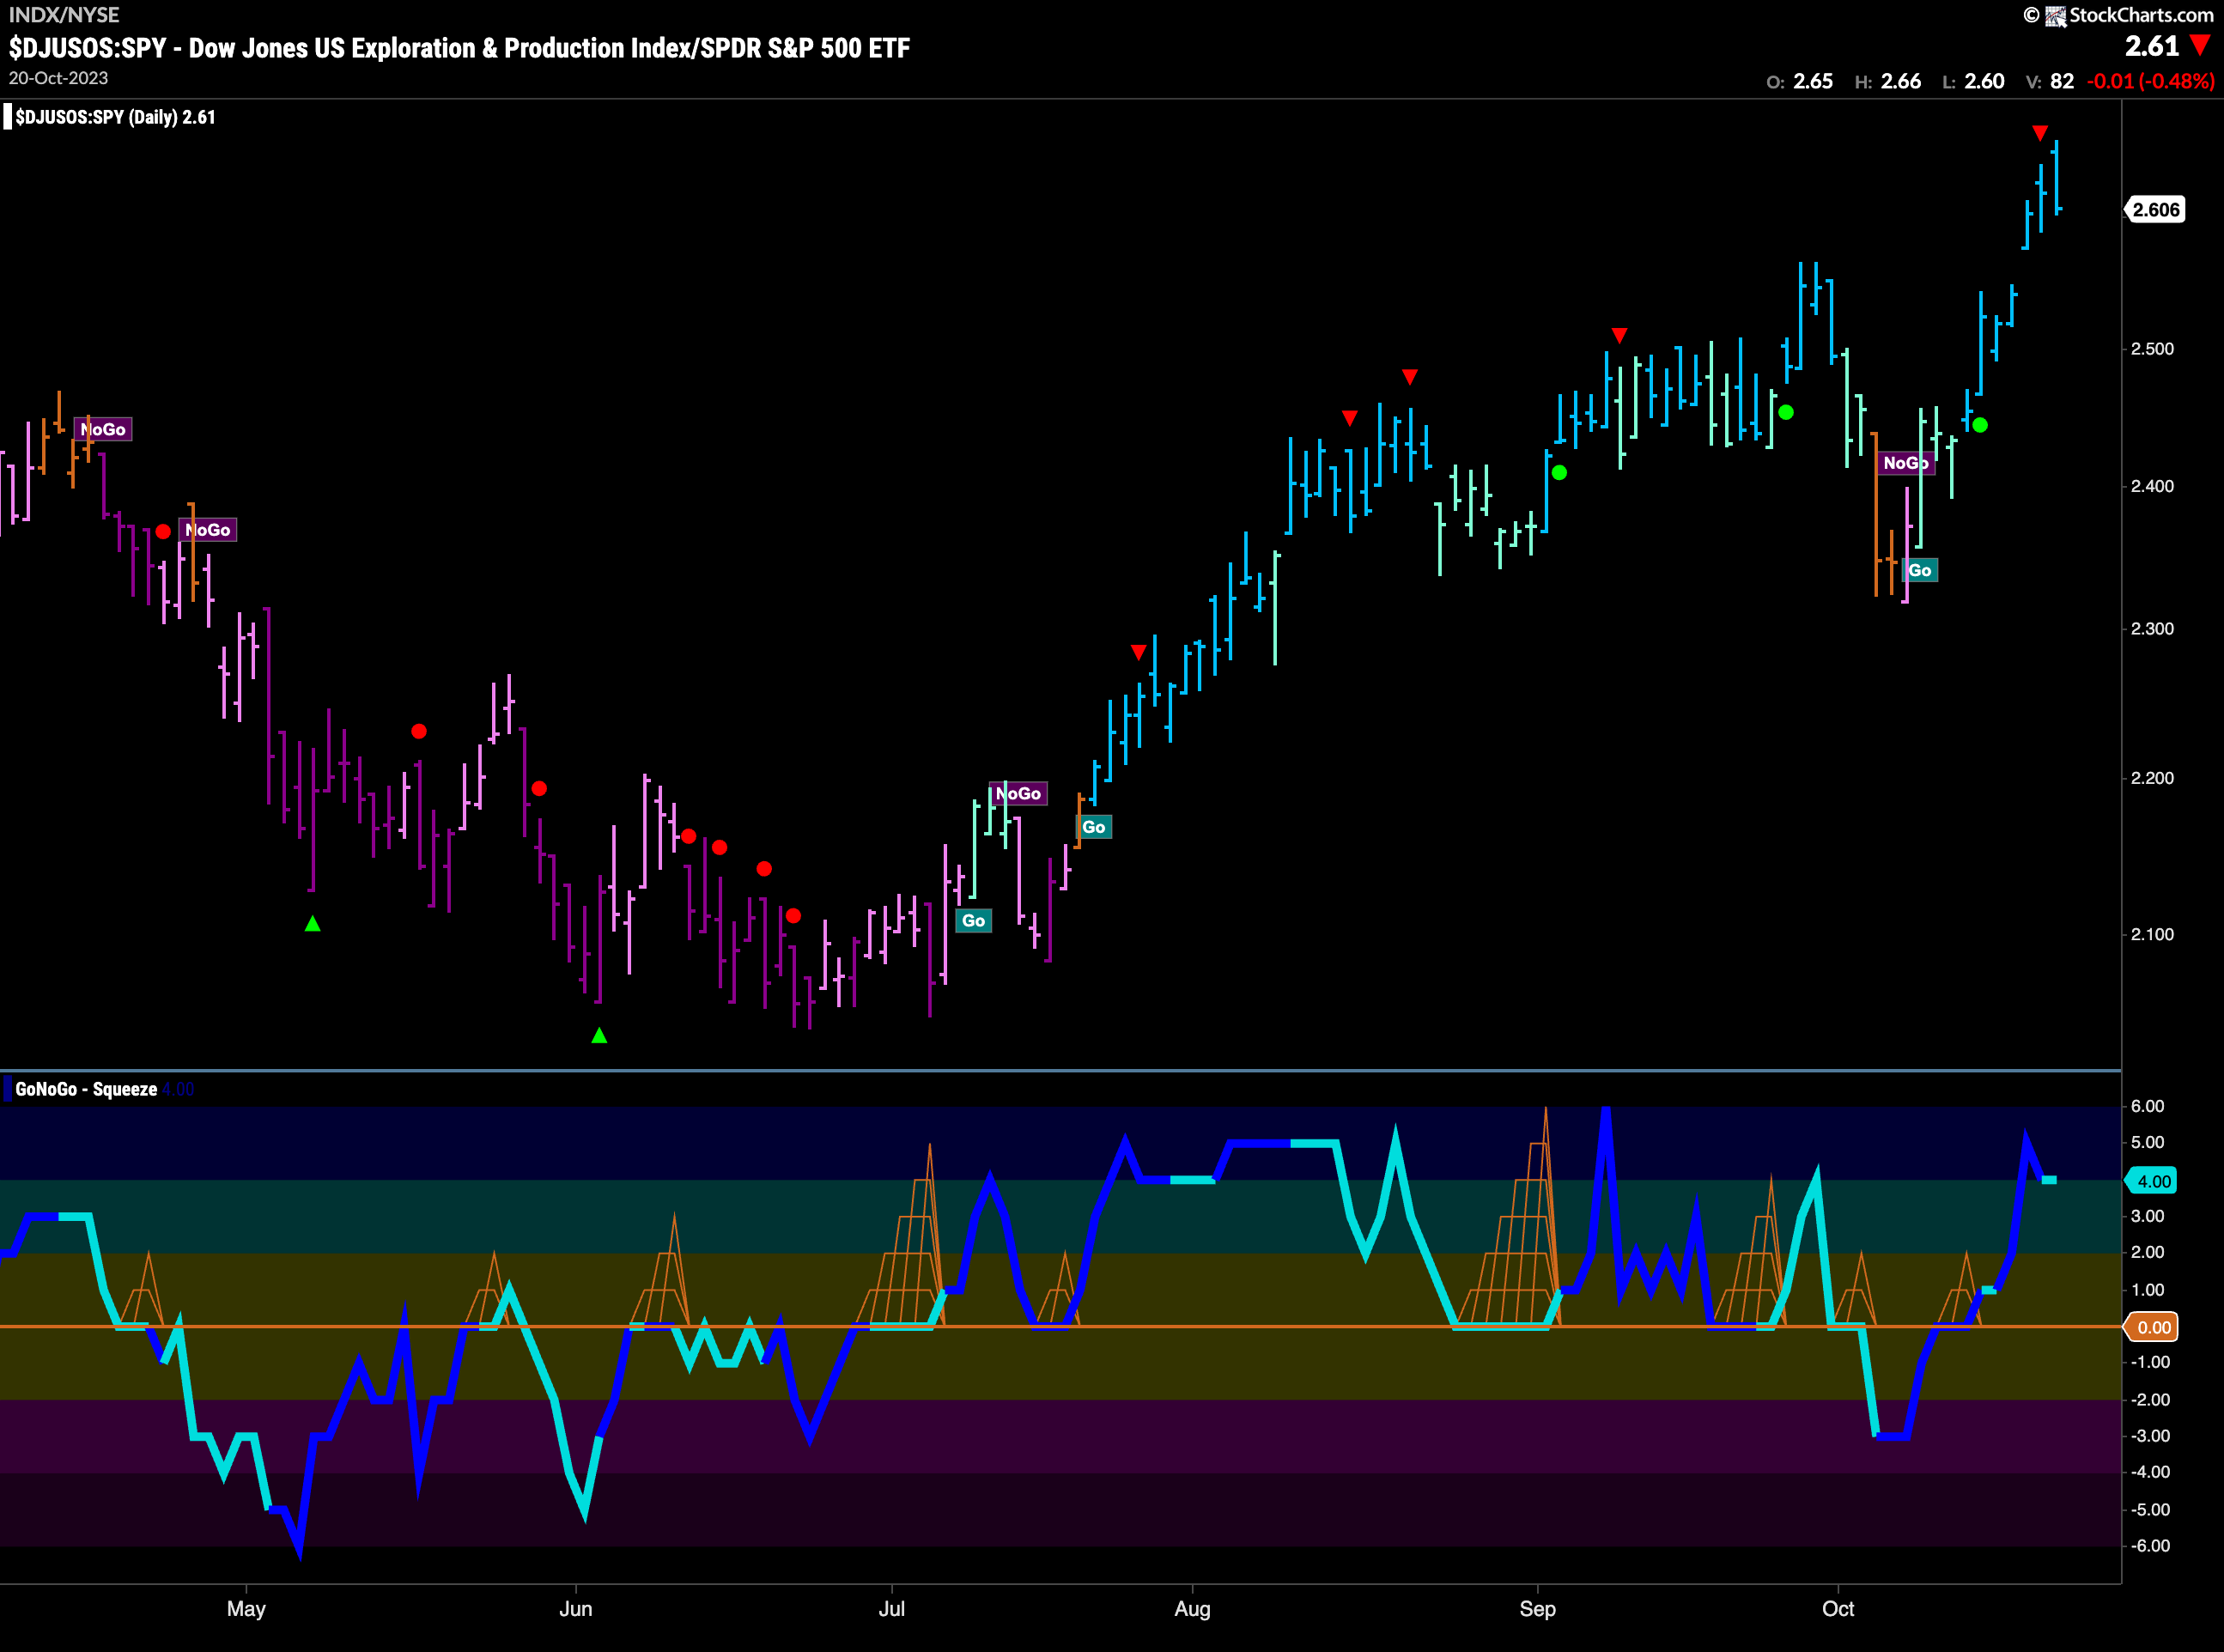Click the green dot in mid-October
2224x1652 pixels.
point(1980,425)
